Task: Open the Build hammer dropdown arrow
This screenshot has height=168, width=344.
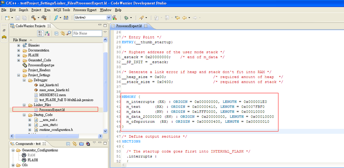Action: pos(38,18)
